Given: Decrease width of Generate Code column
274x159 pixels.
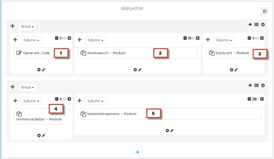Looking at the screenshot, I should coord(57,38).
